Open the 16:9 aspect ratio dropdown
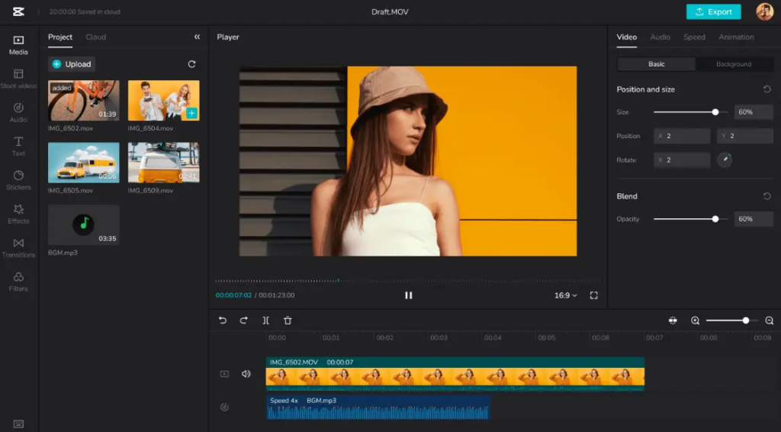The height and width of the screenshot is (432, 781). point(566,295)
